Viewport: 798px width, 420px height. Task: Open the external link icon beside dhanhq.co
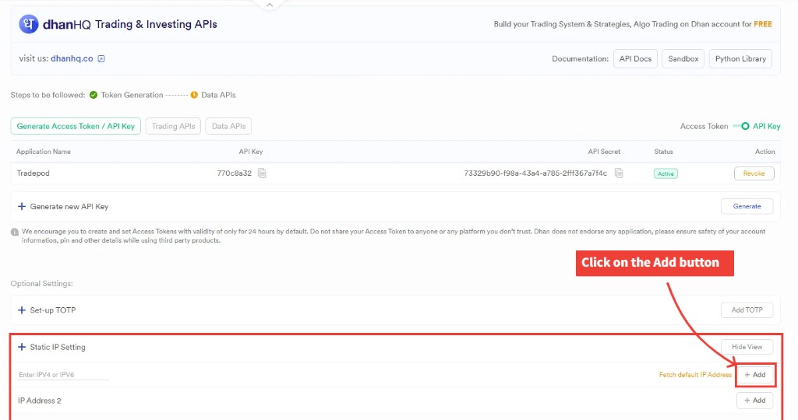tap(101, 59)
